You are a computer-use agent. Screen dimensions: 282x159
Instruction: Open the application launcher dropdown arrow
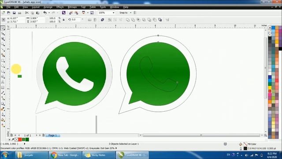(88, 13)
